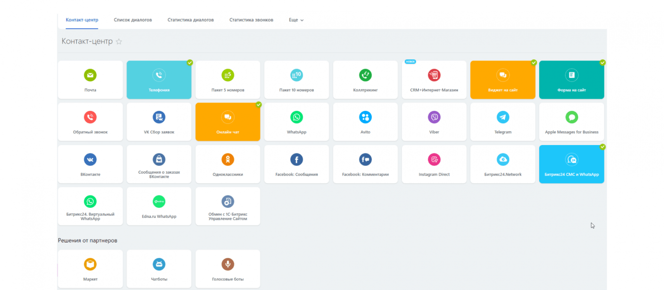This screenshot has width=664, height=290.
Task: Open the Голосовые боты microphone icon
Action: [x=227, y=264]
